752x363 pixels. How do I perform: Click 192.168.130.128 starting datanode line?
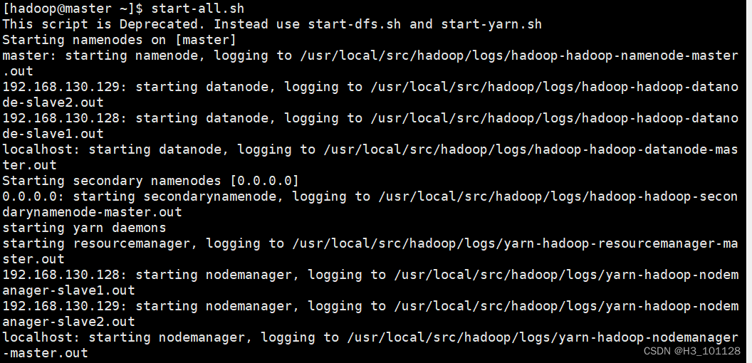pyautogui.click(x=370, y=118)
